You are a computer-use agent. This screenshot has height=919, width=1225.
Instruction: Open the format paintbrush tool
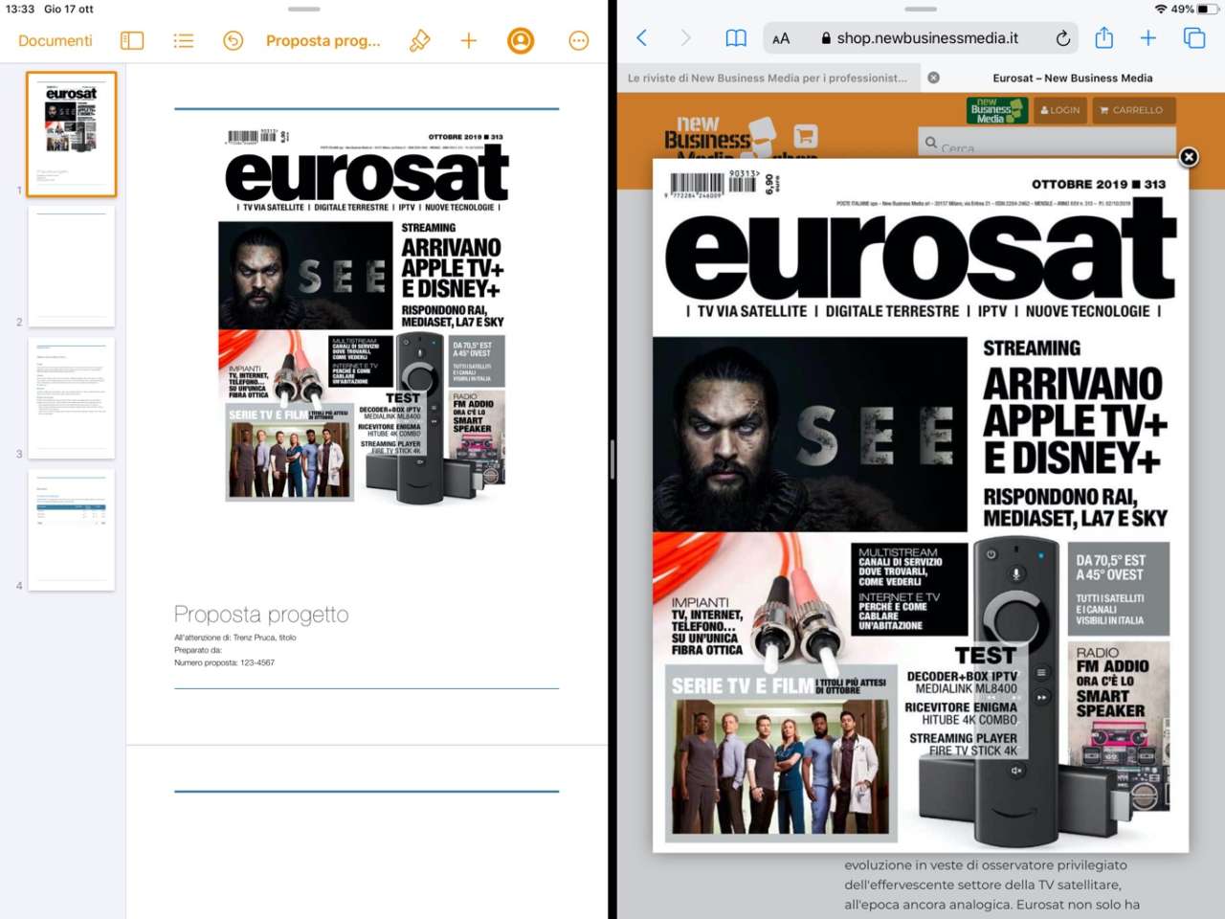[419, 40]
